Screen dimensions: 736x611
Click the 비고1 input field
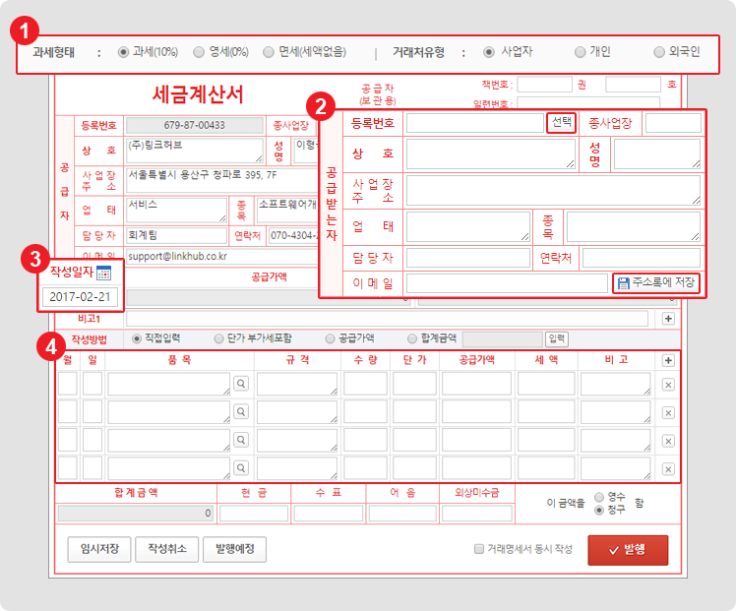pos(388,319)
